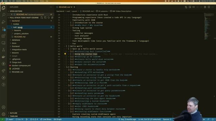Open Explorer more actions ellipsis
This screenshot has height=121, width=216.
pos(51,7)
